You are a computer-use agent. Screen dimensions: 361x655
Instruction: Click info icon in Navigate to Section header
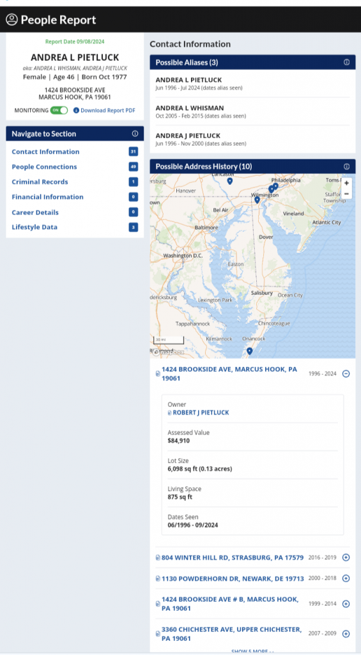[x=135, y=134]
